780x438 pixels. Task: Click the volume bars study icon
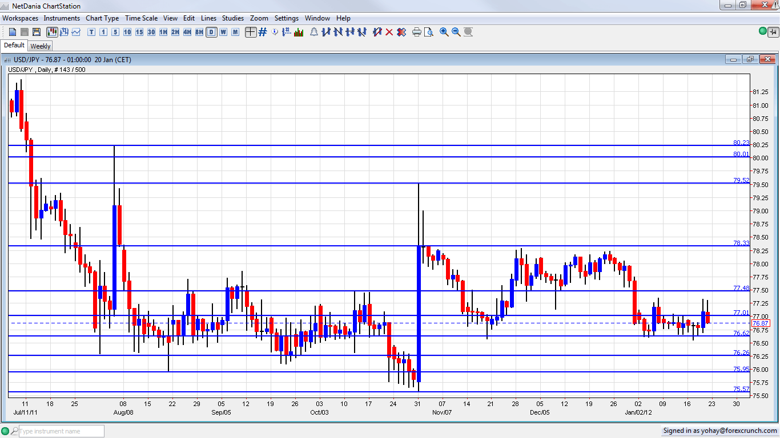pos(299,32)
